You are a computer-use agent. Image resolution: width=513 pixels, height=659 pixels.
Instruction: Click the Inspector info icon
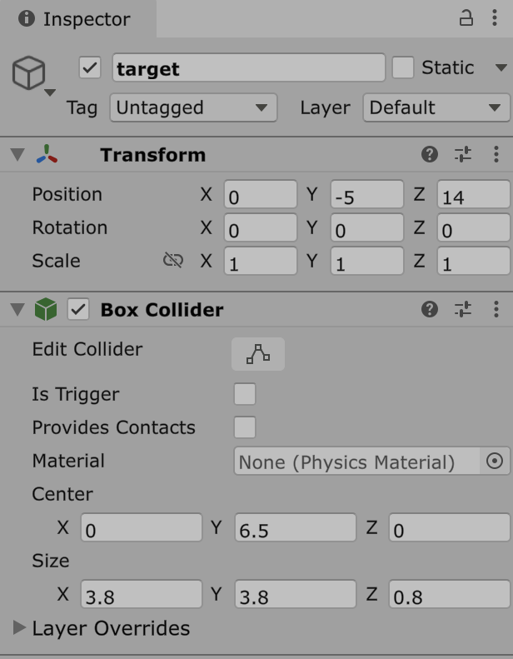[x=27, y=18]
